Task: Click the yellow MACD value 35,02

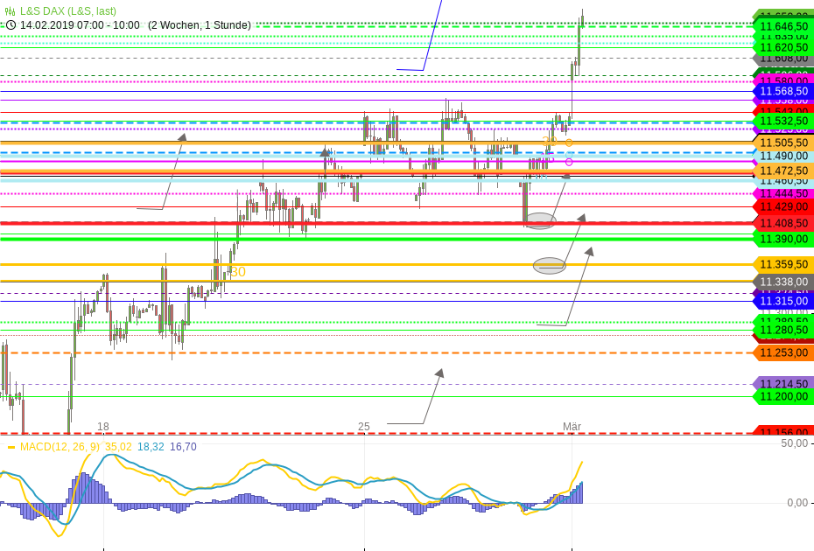Action: tap(118, 447)
